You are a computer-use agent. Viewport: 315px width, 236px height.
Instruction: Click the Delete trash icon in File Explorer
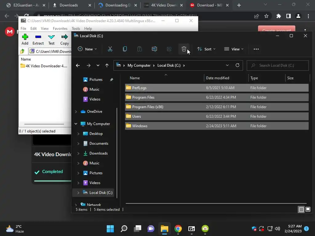[184, 49]
